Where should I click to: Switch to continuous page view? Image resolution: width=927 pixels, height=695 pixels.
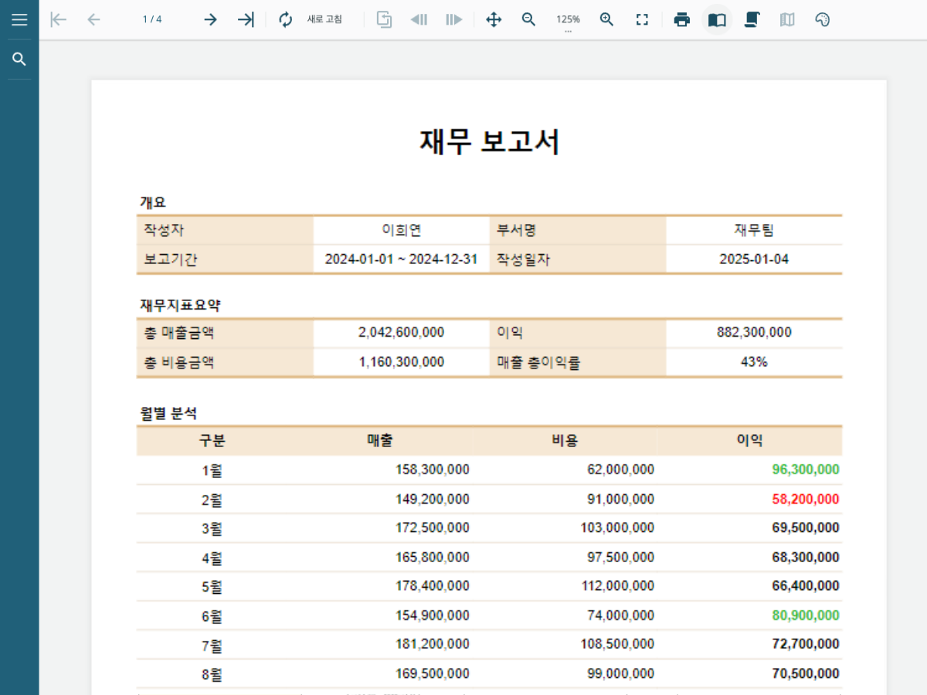coord(752,20)
